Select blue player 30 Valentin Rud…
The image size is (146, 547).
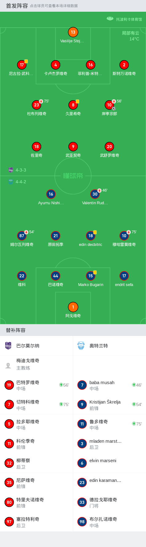(95, 197)
